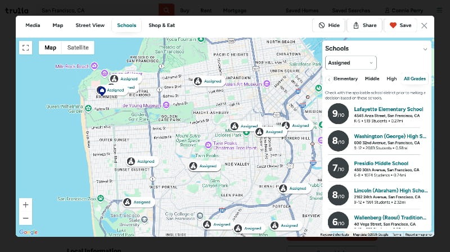
Task: Click the Assigned school marker near Noe Valley
Action: [x=203, y=166]
